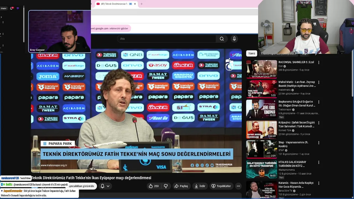Open the mabelmatiz channel name

(285, 90)
